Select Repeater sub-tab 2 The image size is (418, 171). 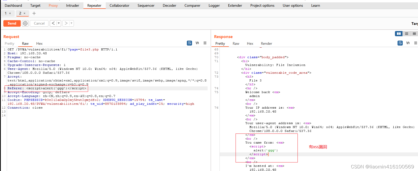coord(20,13)
